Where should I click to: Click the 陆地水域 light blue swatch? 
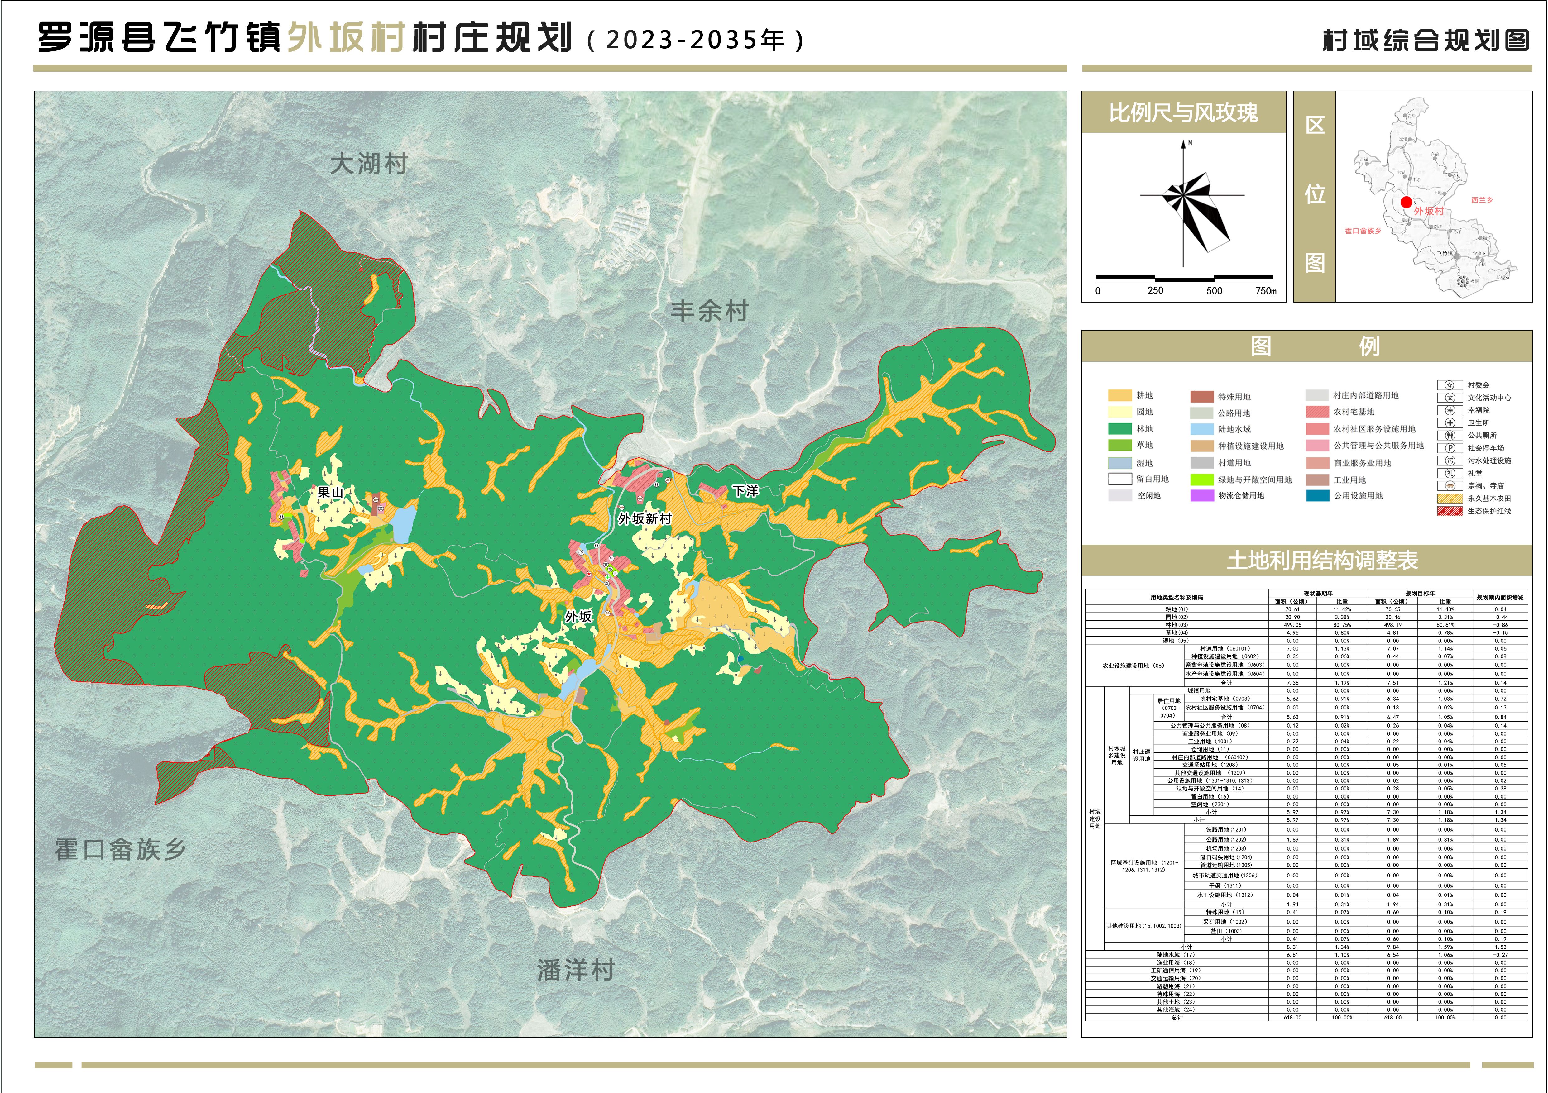click(x=1201, y=429)
